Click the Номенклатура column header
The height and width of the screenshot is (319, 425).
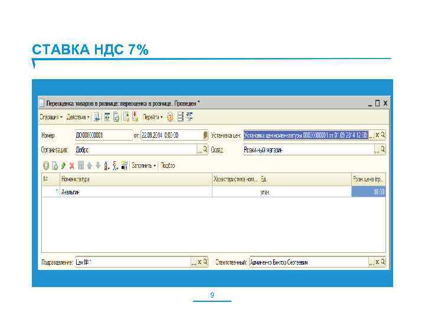136,180
